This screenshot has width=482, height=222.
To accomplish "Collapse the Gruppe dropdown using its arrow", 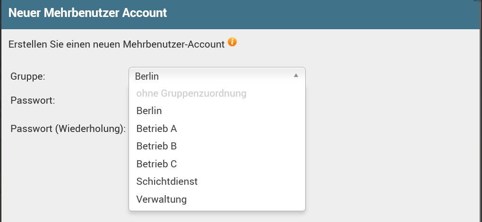I will (296, 75).
